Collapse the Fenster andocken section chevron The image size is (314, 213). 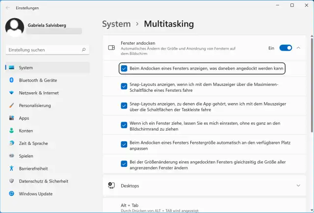click(298, 48)
